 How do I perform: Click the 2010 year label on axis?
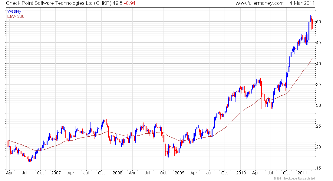pyautogui.click(x=241, y=173)
